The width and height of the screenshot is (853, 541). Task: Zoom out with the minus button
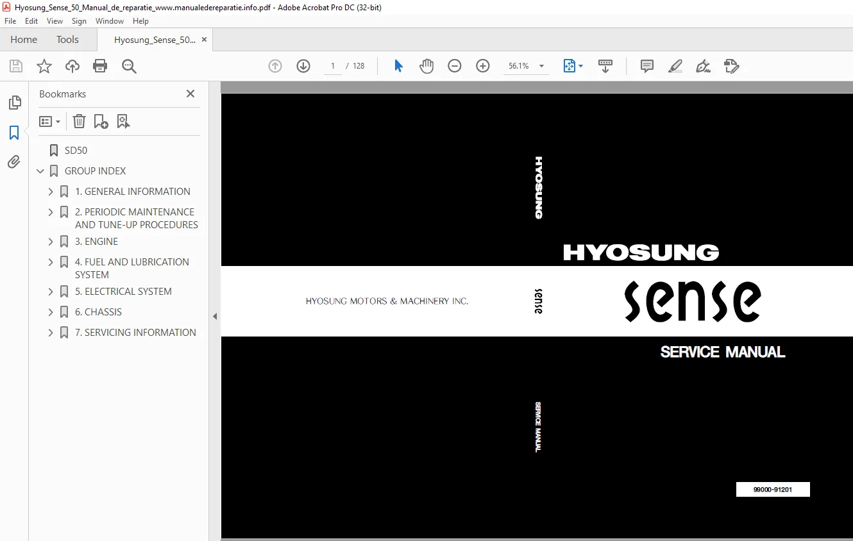pos(455,66)
